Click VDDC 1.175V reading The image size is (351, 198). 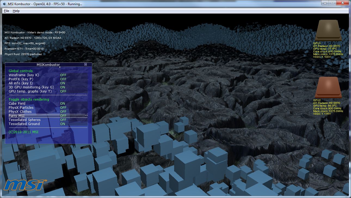point(322,114)
